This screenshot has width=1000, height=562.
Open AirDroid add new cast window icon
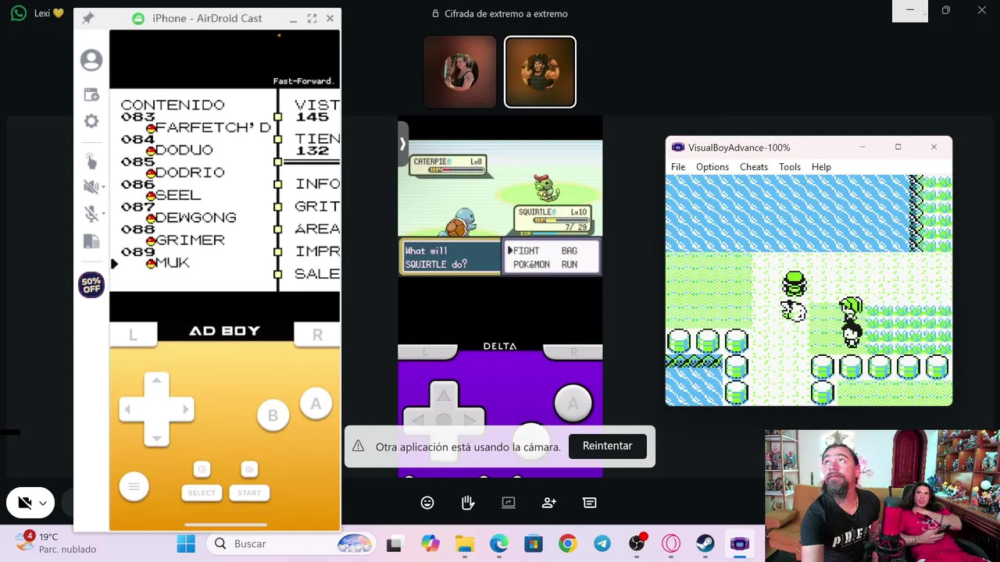pyautogui.click(x=91, y=94)
